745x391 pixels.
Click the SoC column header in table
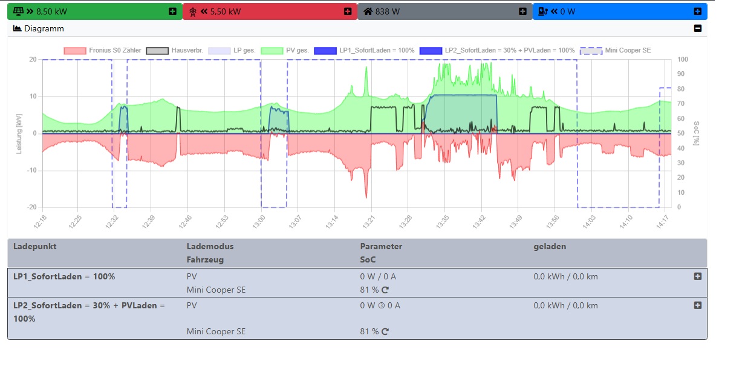click(368, 259)
